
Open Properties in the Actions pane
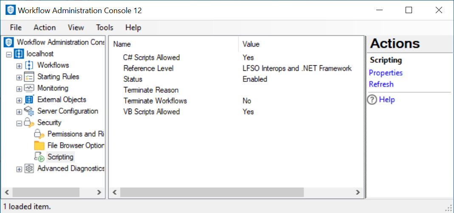(386, 73)
